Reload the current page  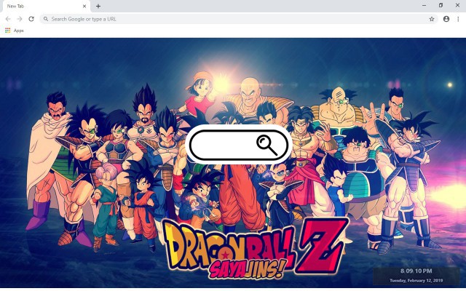(31, 19)
